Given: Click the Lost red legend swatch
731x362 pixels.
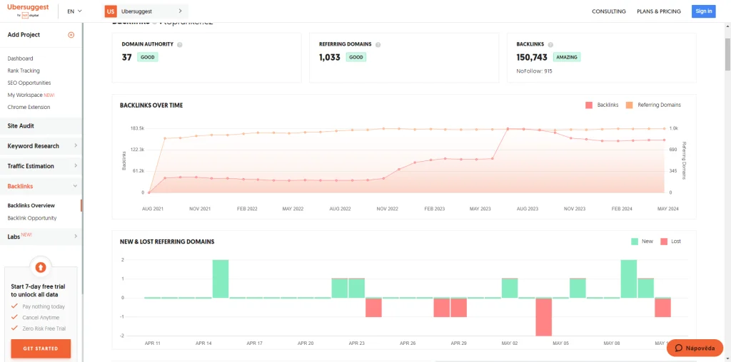Looking at the screenshot, I should pos(665,242).
